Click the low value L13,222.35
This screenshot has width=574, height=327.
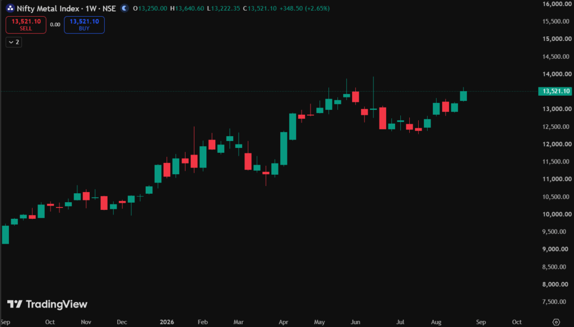[224, 8]
